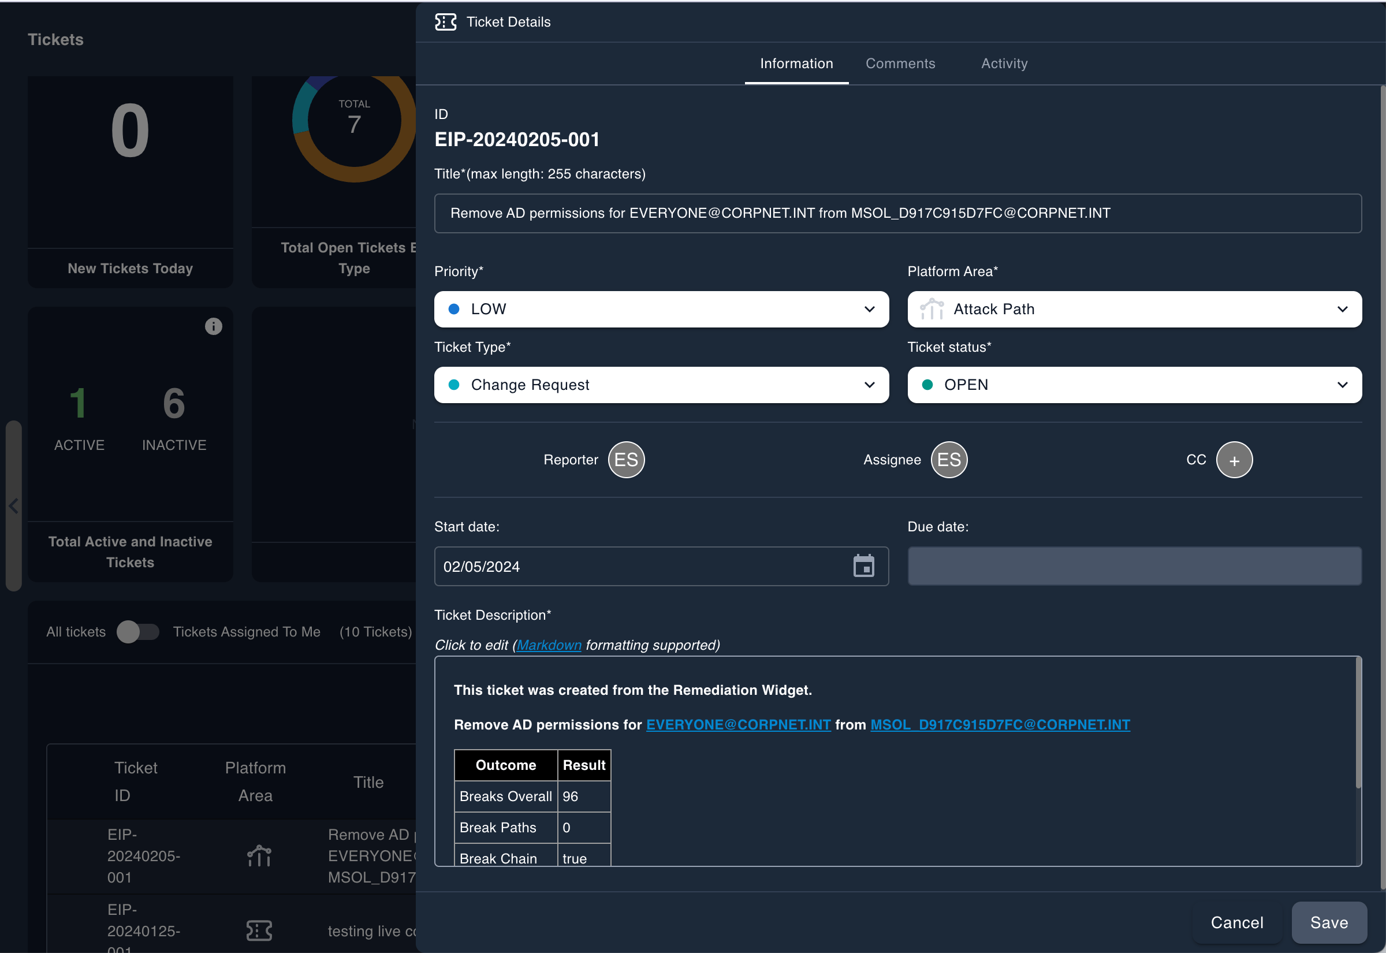Click the Title input field
Viewport: 1386px width, 953px height.
click(x=898, y=213)
